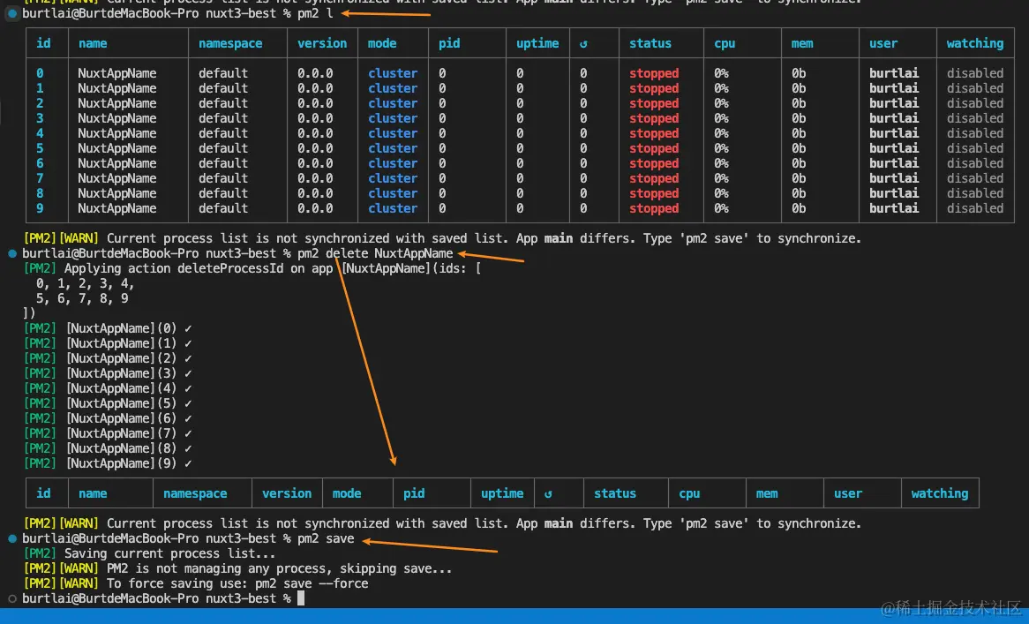This screenshot has width=1029, height=624.
Task: Click the restart-count icon in the empty table header
Action: coord(548,493)
